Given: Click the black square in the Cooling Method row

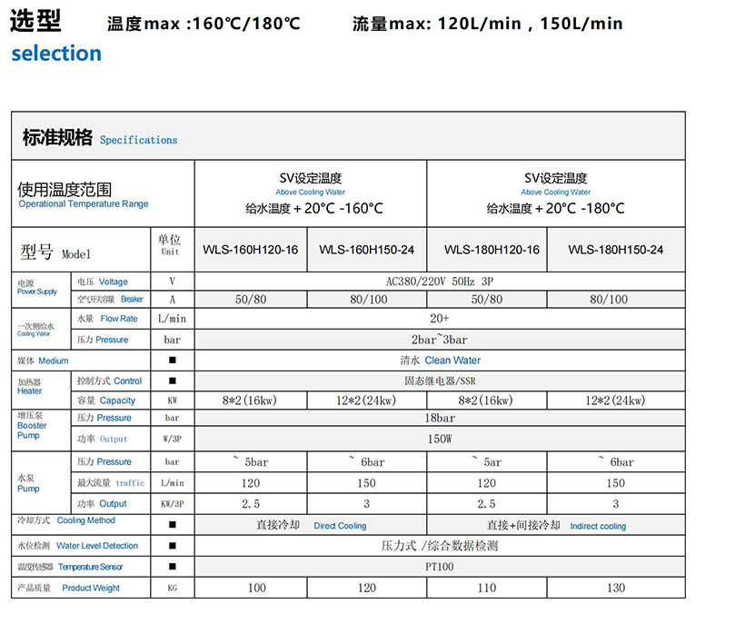Looking at the screenshot, I should tap(172, 524).
